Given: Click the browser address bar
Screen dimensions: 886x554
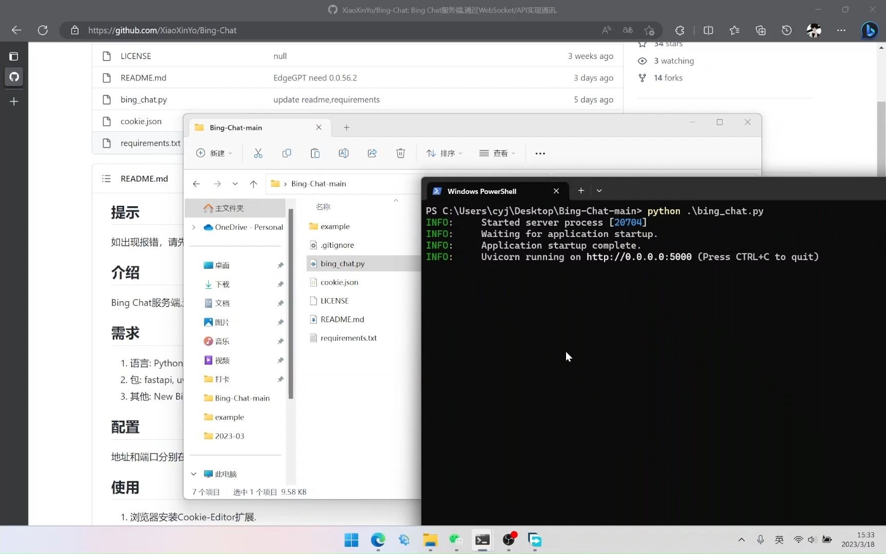Looking at the screenshot, I should pos(333,30).
